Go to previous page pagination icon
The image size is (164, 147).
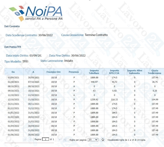coord(30,140)
